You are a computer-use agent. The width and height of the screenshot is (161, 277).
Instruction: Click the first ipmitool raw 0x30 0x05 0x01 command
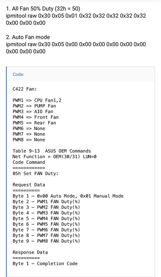coord(76,19)
